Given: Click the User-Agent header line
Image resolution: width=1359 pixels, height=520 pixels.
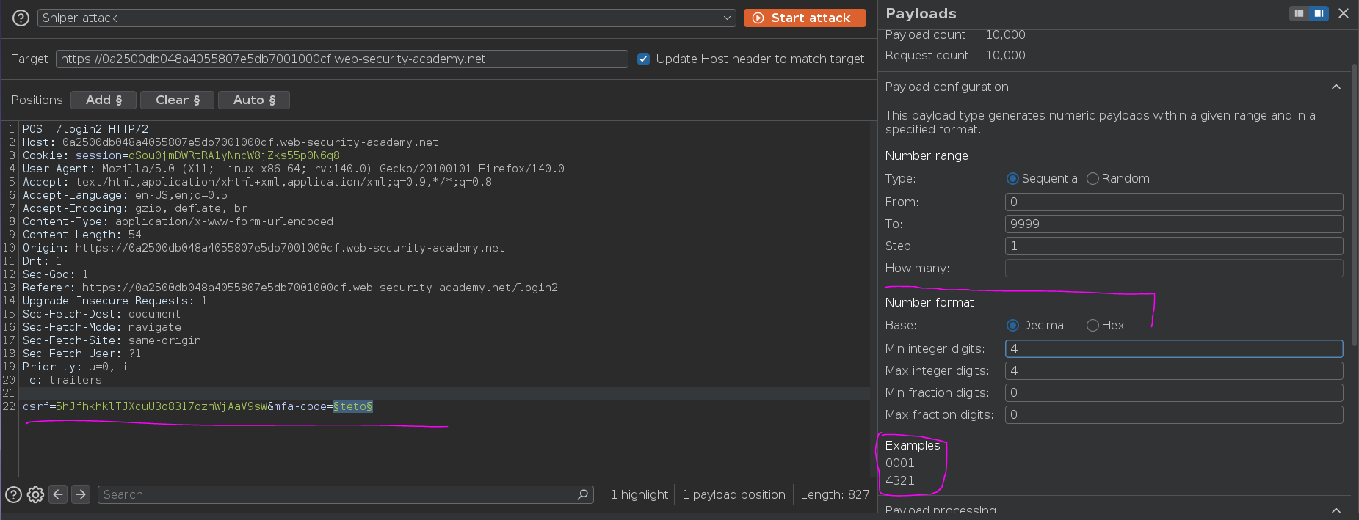Looking at the screenshot, I should click(x=294, y=169).
